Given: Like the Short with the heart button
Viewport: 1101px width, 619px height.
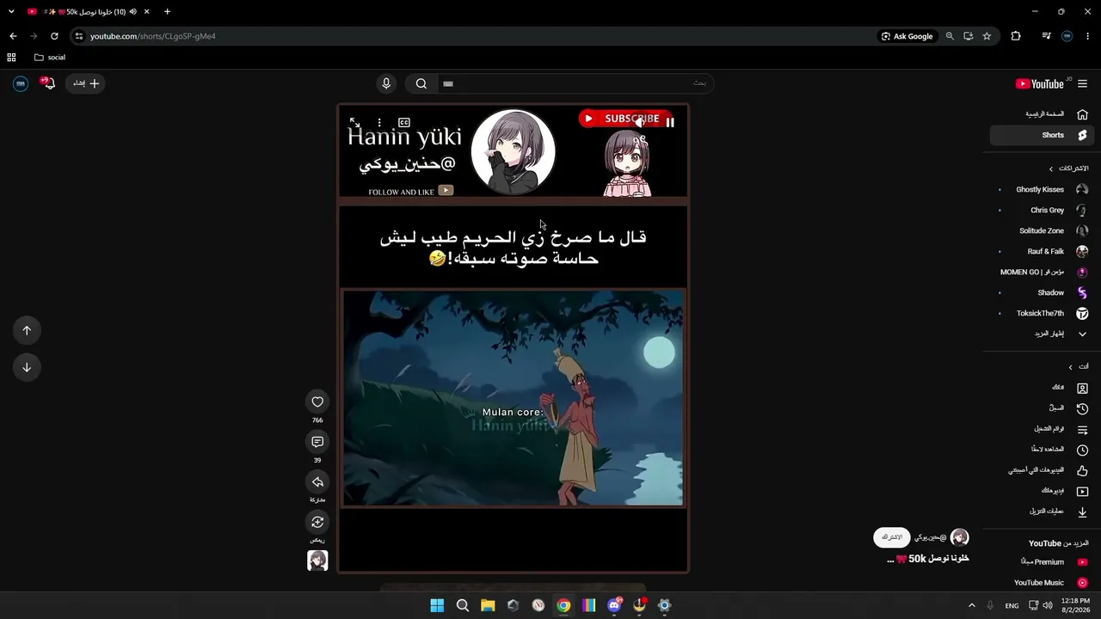Looking at the screenshot, I should (317, 401).
